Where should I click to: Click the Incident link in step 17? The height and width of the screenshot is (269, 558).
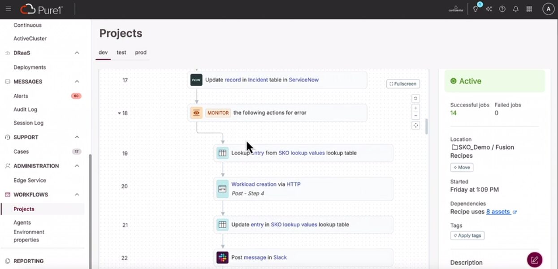coord(258,80)
